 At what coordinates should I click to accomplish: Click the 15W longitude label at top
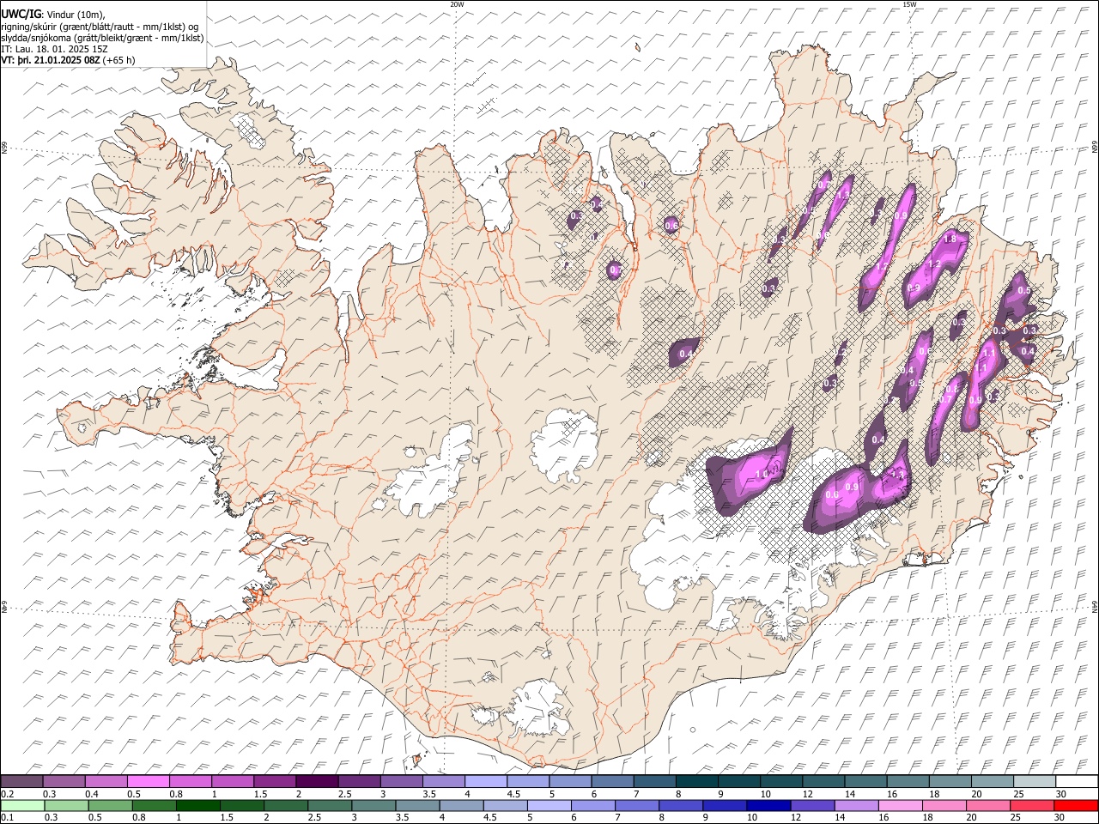tap(910, 4)
